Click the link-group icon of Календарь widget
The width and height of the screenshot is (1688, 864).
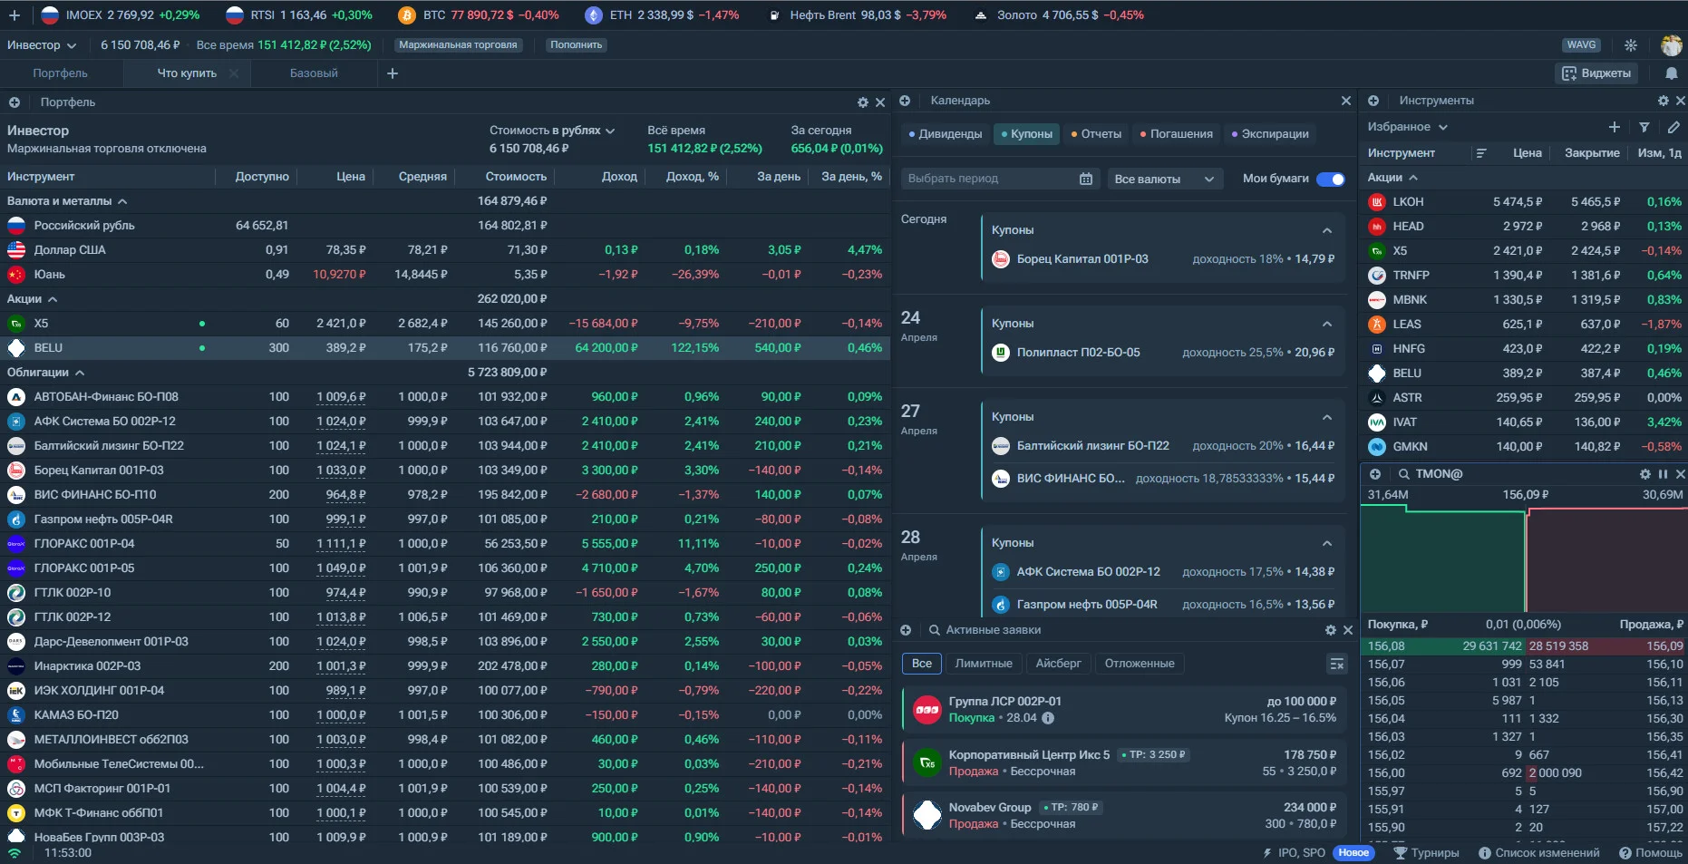(905, 101)
